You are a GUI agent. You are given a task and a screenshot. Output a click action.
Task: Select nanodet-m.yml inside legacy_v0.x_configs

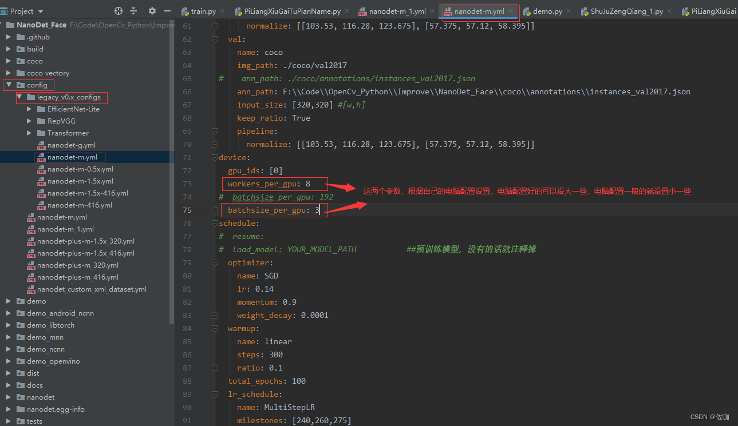[x=72, y=157]
